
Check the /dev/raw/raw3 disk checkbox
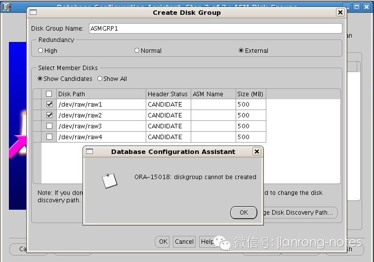click(x=49, y=126)
